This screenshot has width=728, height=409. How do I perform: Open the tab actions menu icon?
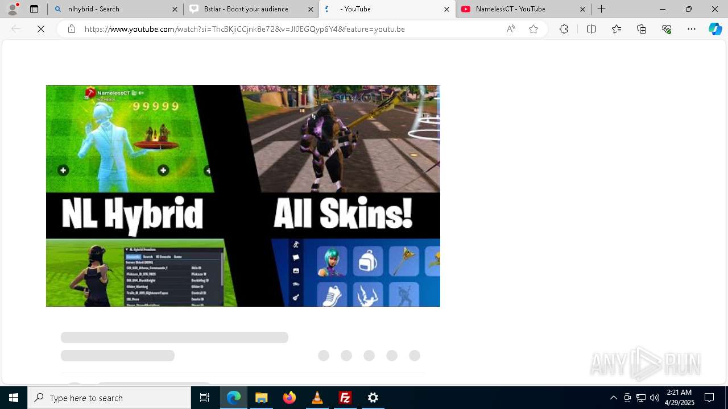pyautogui.click(x=34, y=9)
